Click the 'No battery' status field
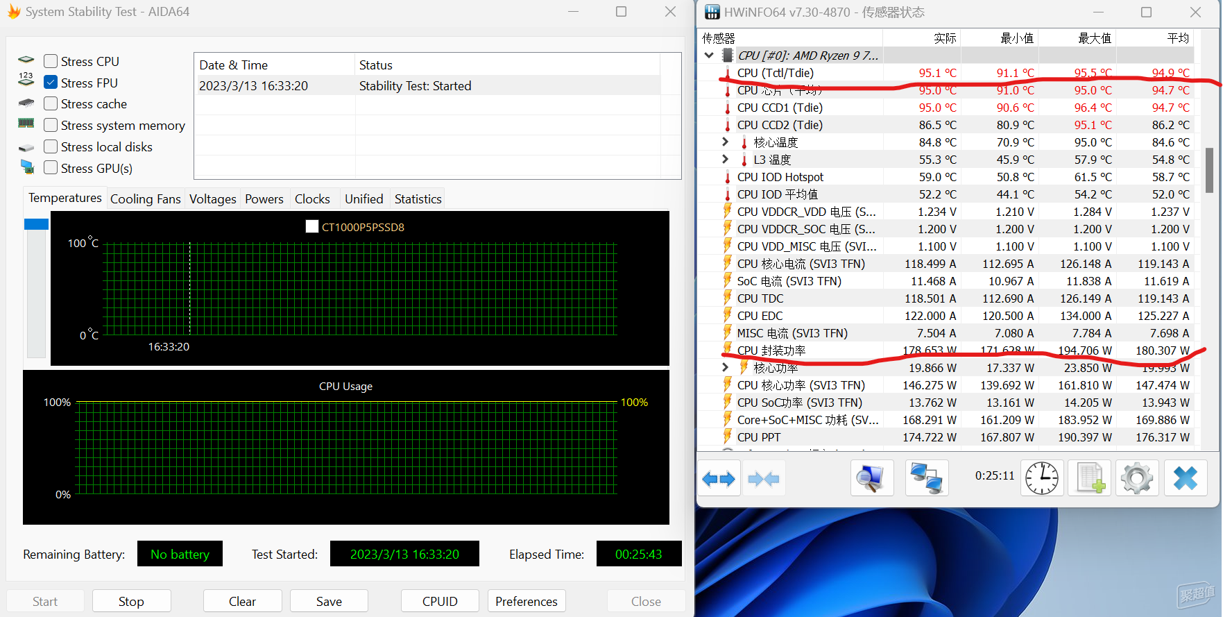 pos(180,554)
